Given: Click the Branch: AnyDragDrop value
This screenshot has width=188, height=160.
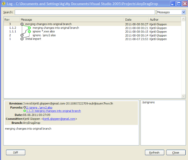Looking at the screenshot, I should [x=32, y=123].
